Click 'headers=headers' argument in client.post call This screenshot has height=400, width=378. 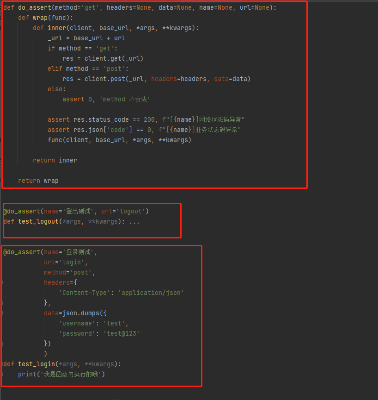pos(179,79)
